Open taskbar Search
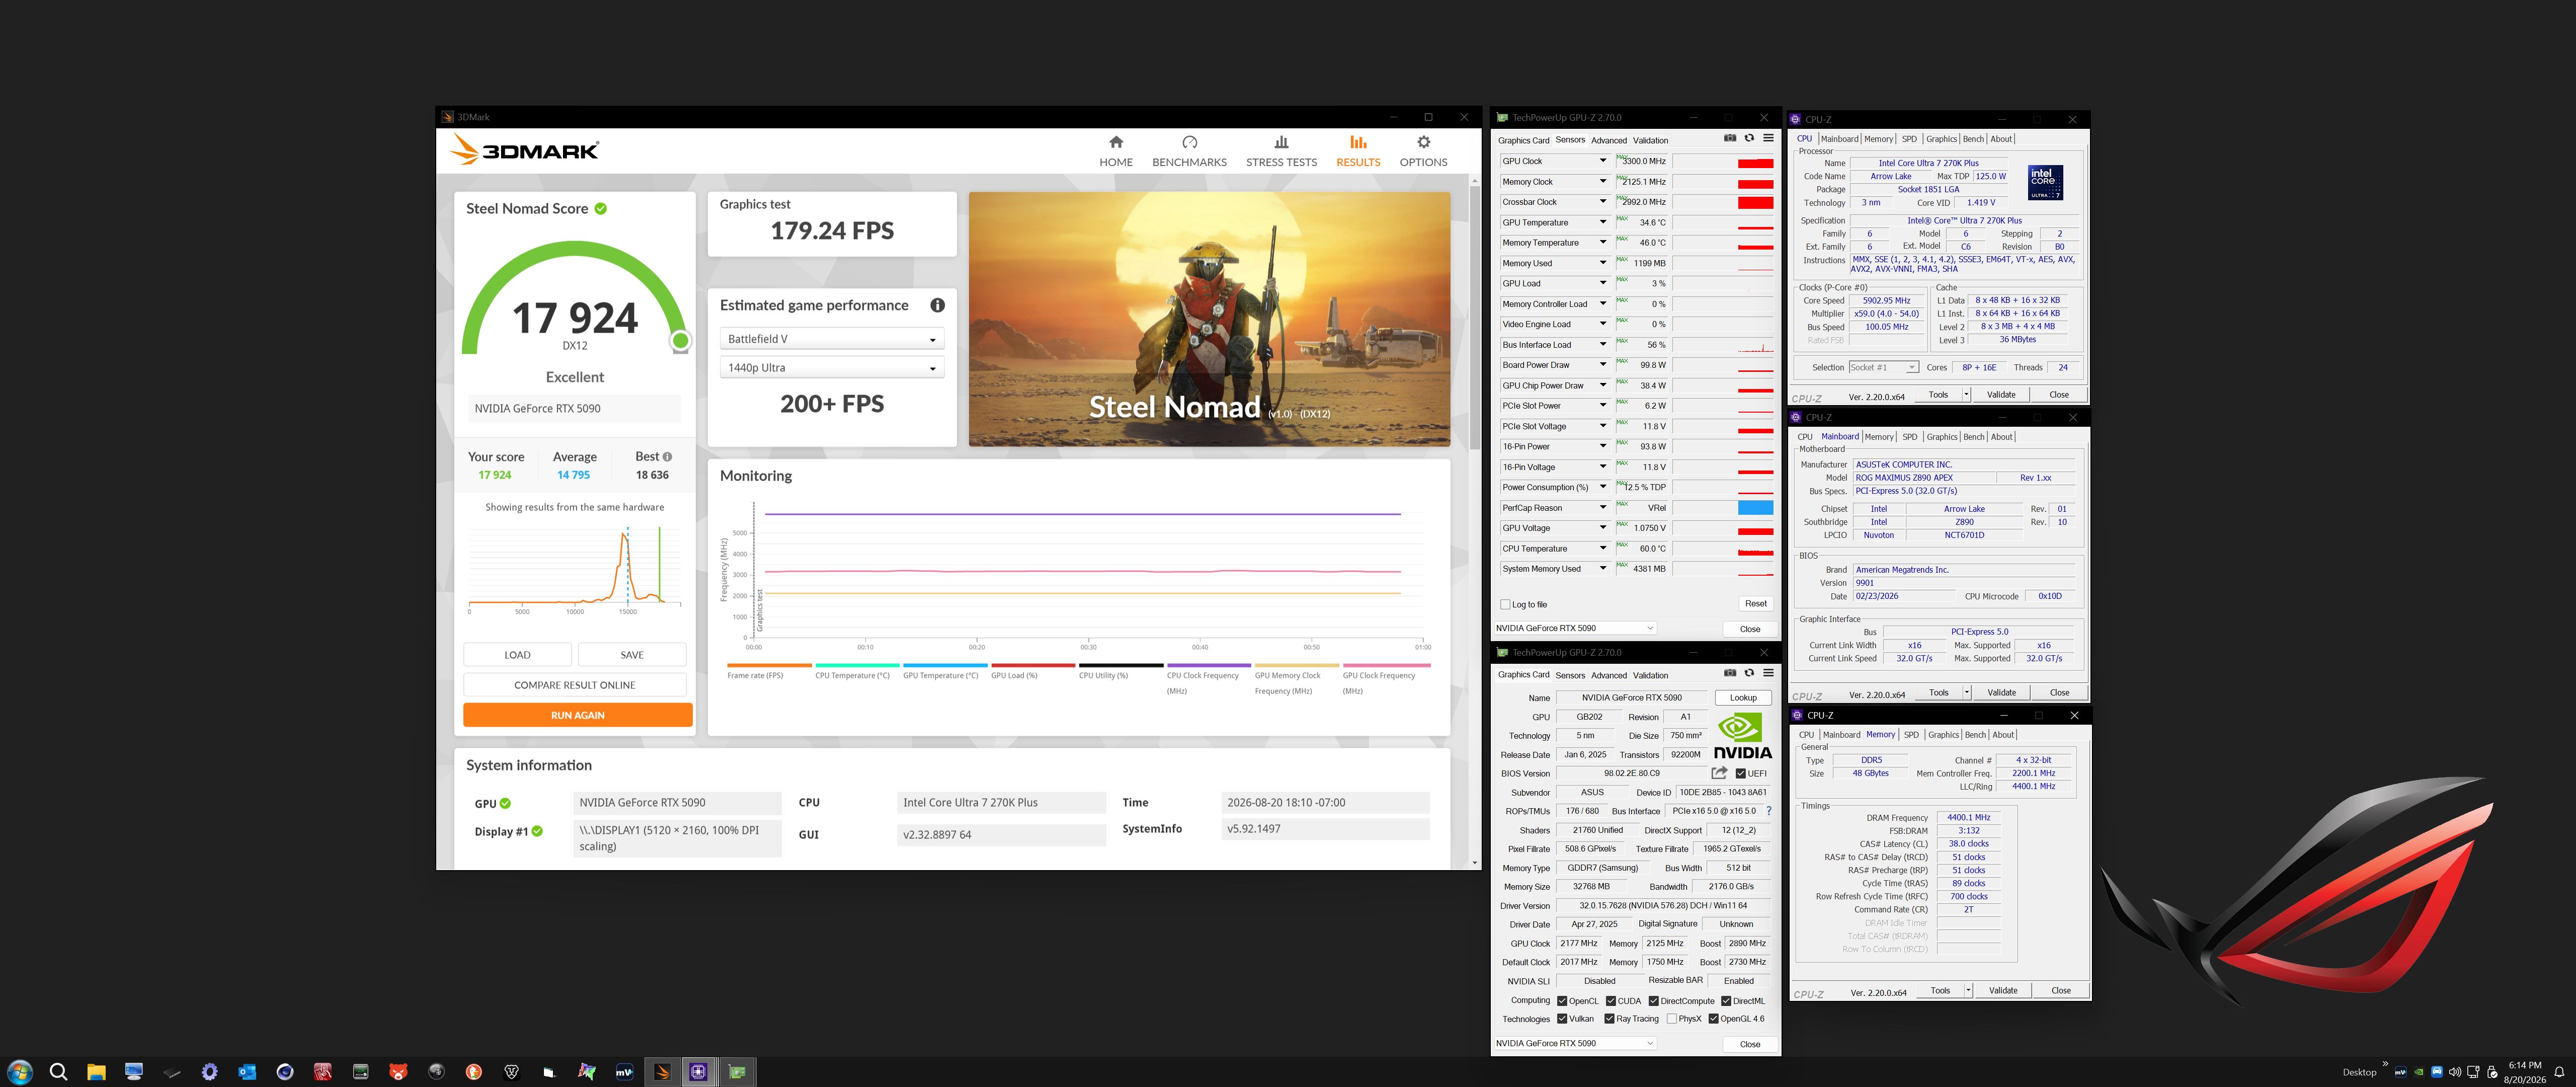Screen dimensions: 2576x1087 click(x=58, y=1072)
